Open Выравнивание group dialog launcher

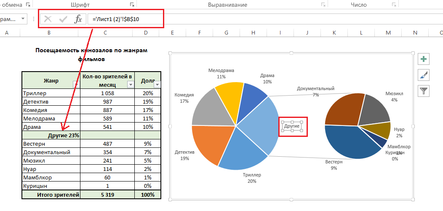pyautogui.click(x=323, y=5)
